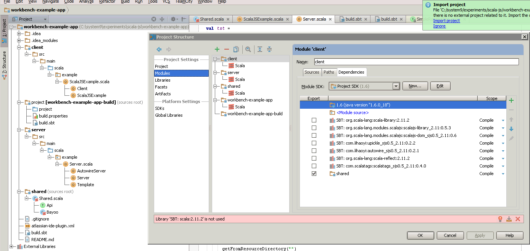The width and height of the screenshot is (530, 251).
Task: Click the find magnifier icon in module toolbar
Action: [248, 49]
